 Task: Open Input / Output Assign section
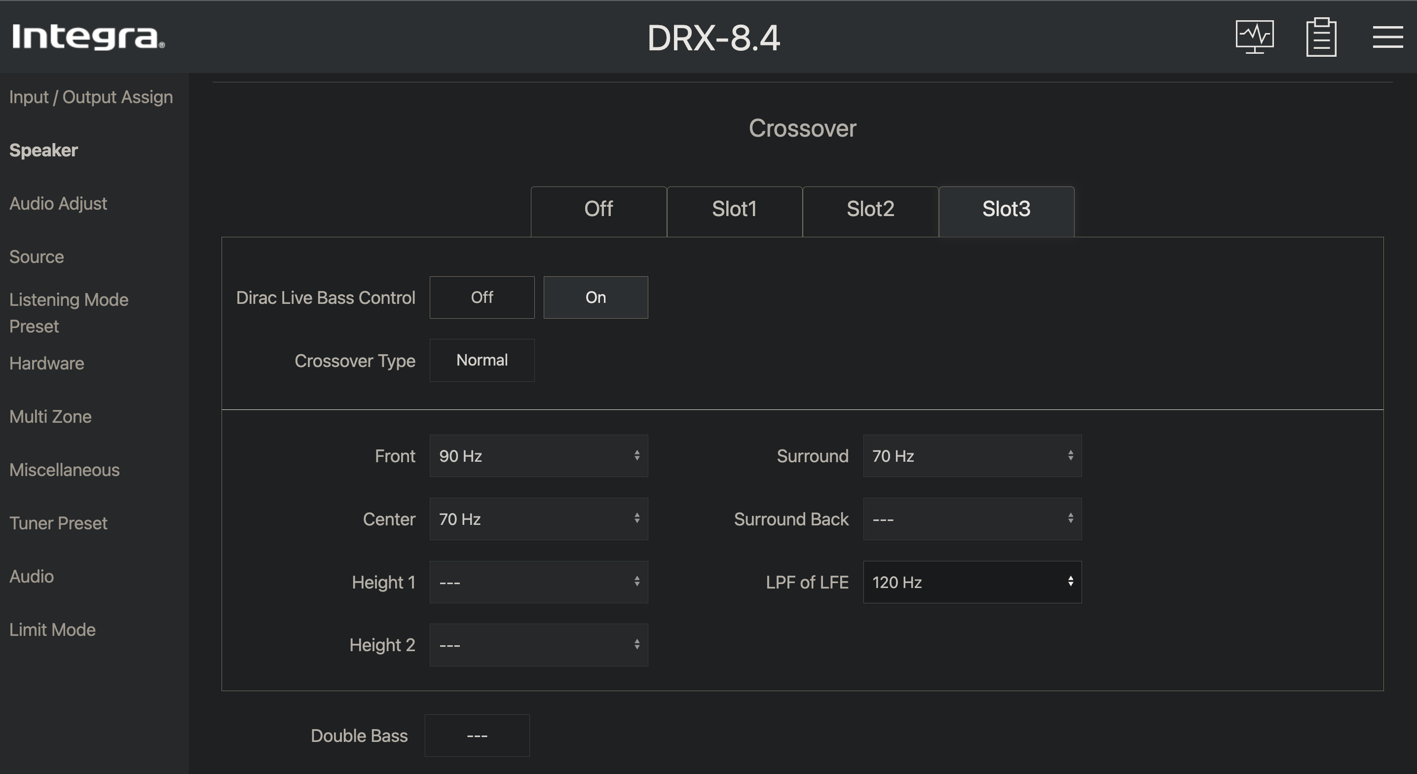(91, 97)
